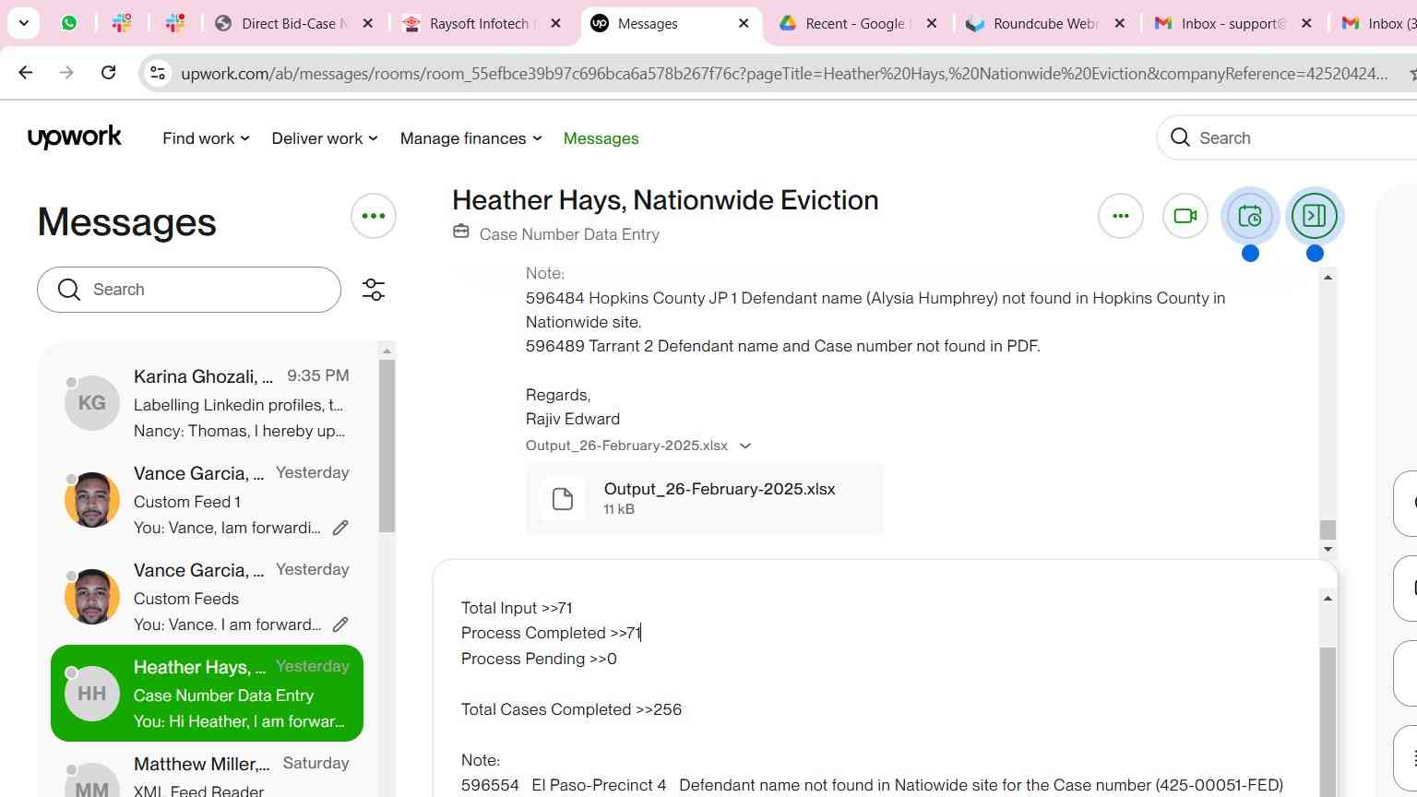Click the messages list search field
This screenshot has height=797, width=1417.
coord(189,290)
